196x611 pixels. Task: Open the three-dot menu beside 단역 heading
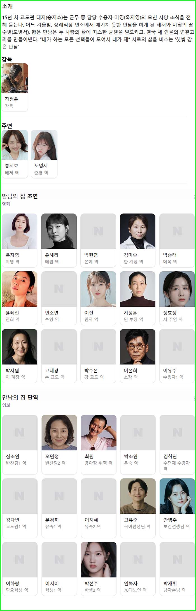click(x=194, y=398)
